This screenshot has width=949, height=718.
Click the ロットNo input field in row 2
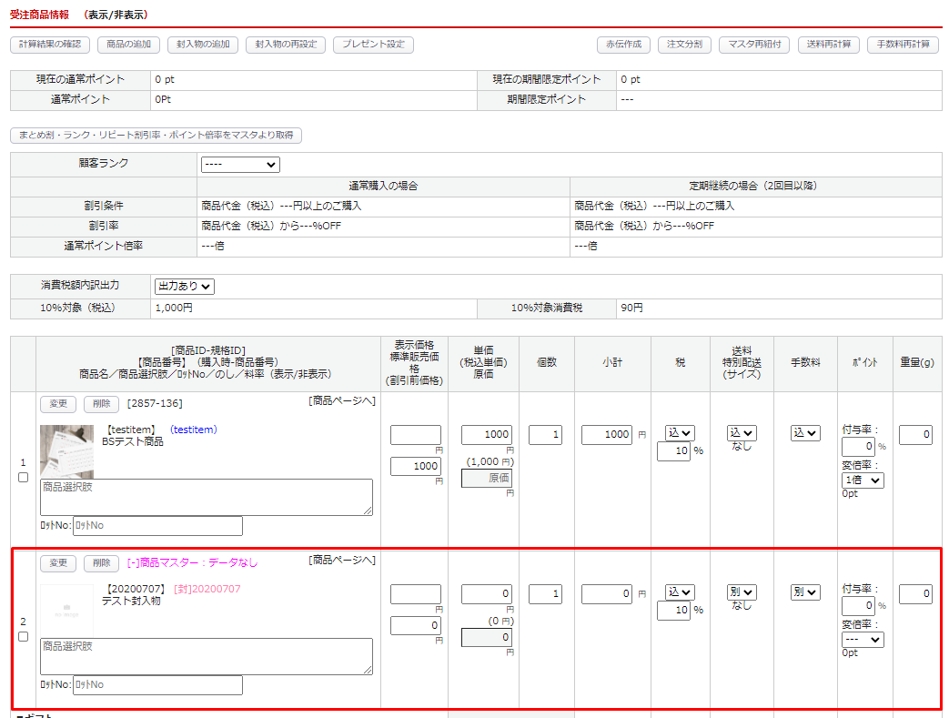[x=157, y=684]
